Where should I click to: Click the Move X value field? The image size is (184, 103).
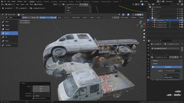pyautogui.click(x=41, y=86)
